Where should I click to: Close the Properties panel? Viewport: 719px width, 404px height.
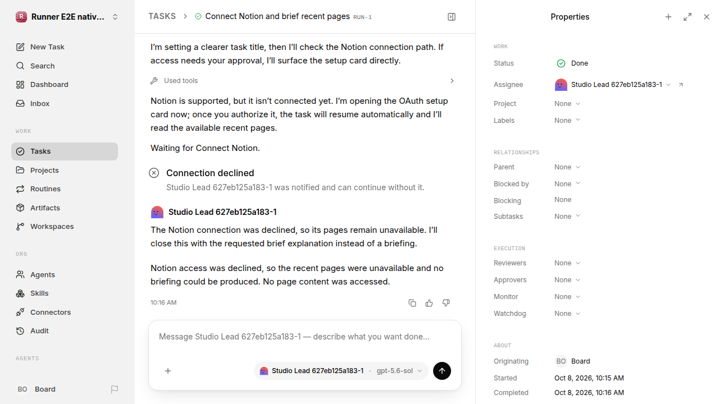pos(707,17)
